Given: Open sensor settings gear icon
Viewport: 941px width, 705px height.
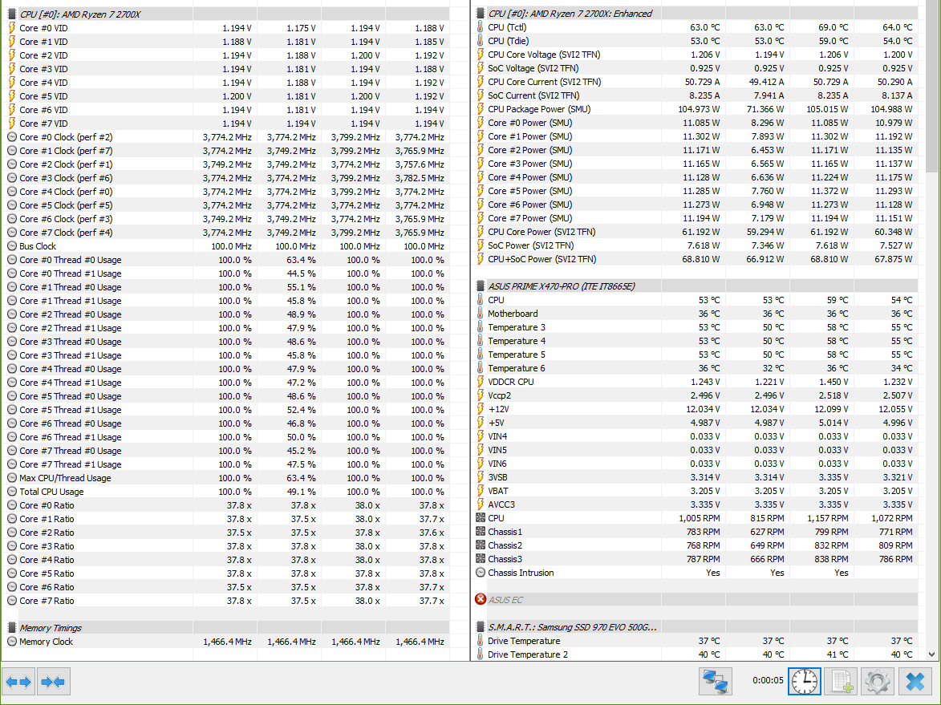Looking at the screenshot, I should (x=878, y=682).
